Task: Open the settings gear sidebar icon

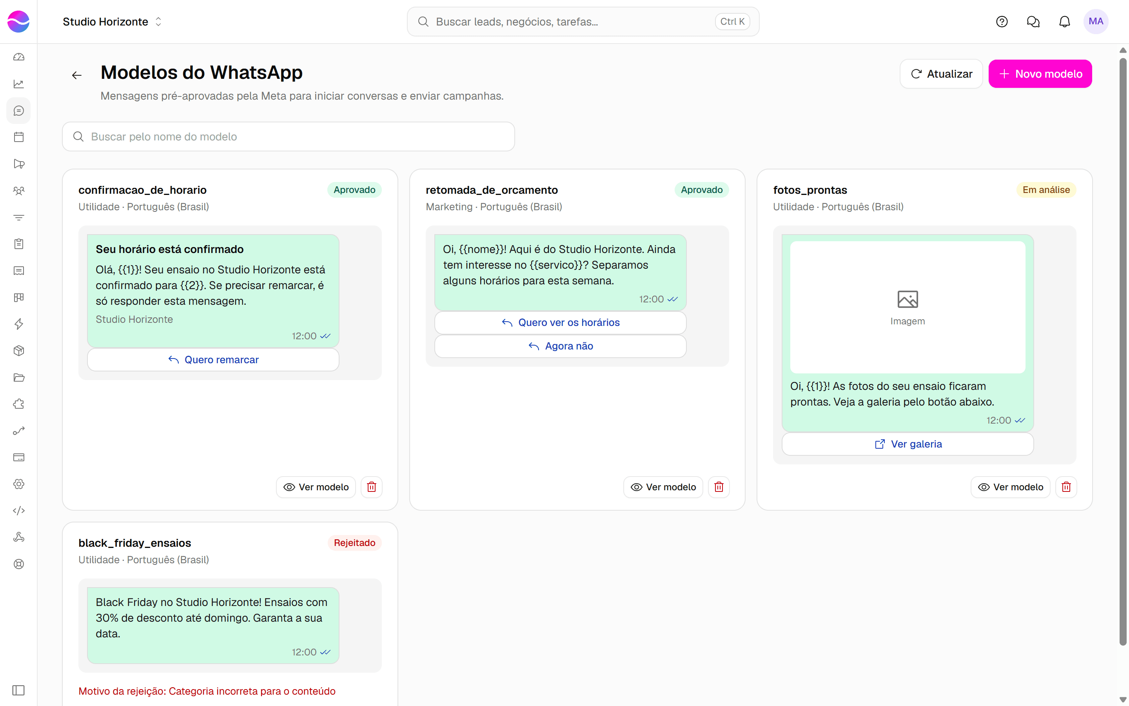Action: [19, 484]
